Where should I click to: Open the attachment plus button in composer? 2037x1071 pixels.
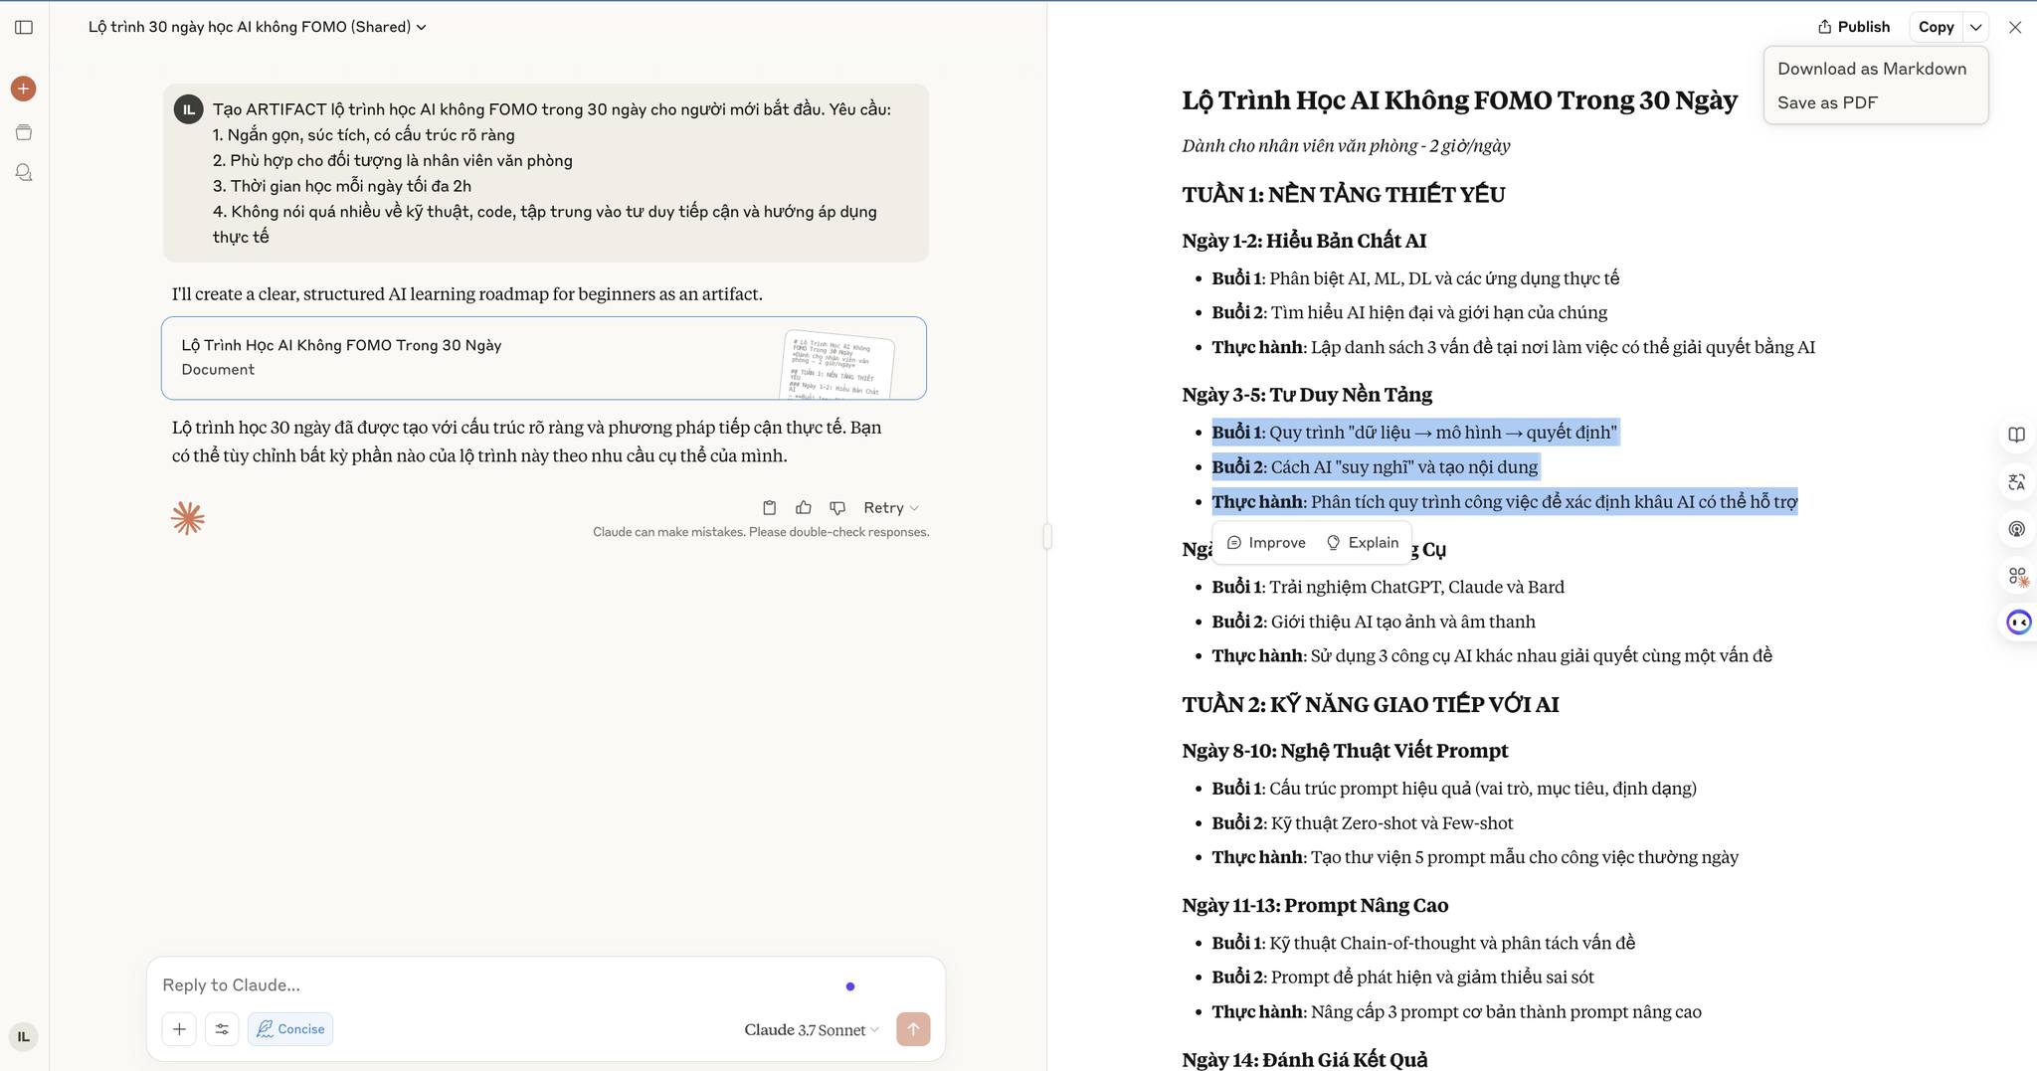click(179, 1029)
